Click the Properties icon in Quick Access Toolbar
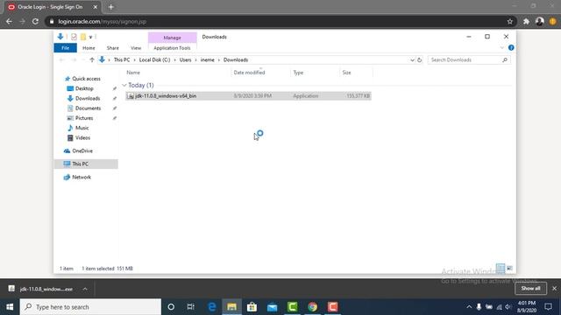Viewport: 561px width, 315px height. (x=74, y=37)
